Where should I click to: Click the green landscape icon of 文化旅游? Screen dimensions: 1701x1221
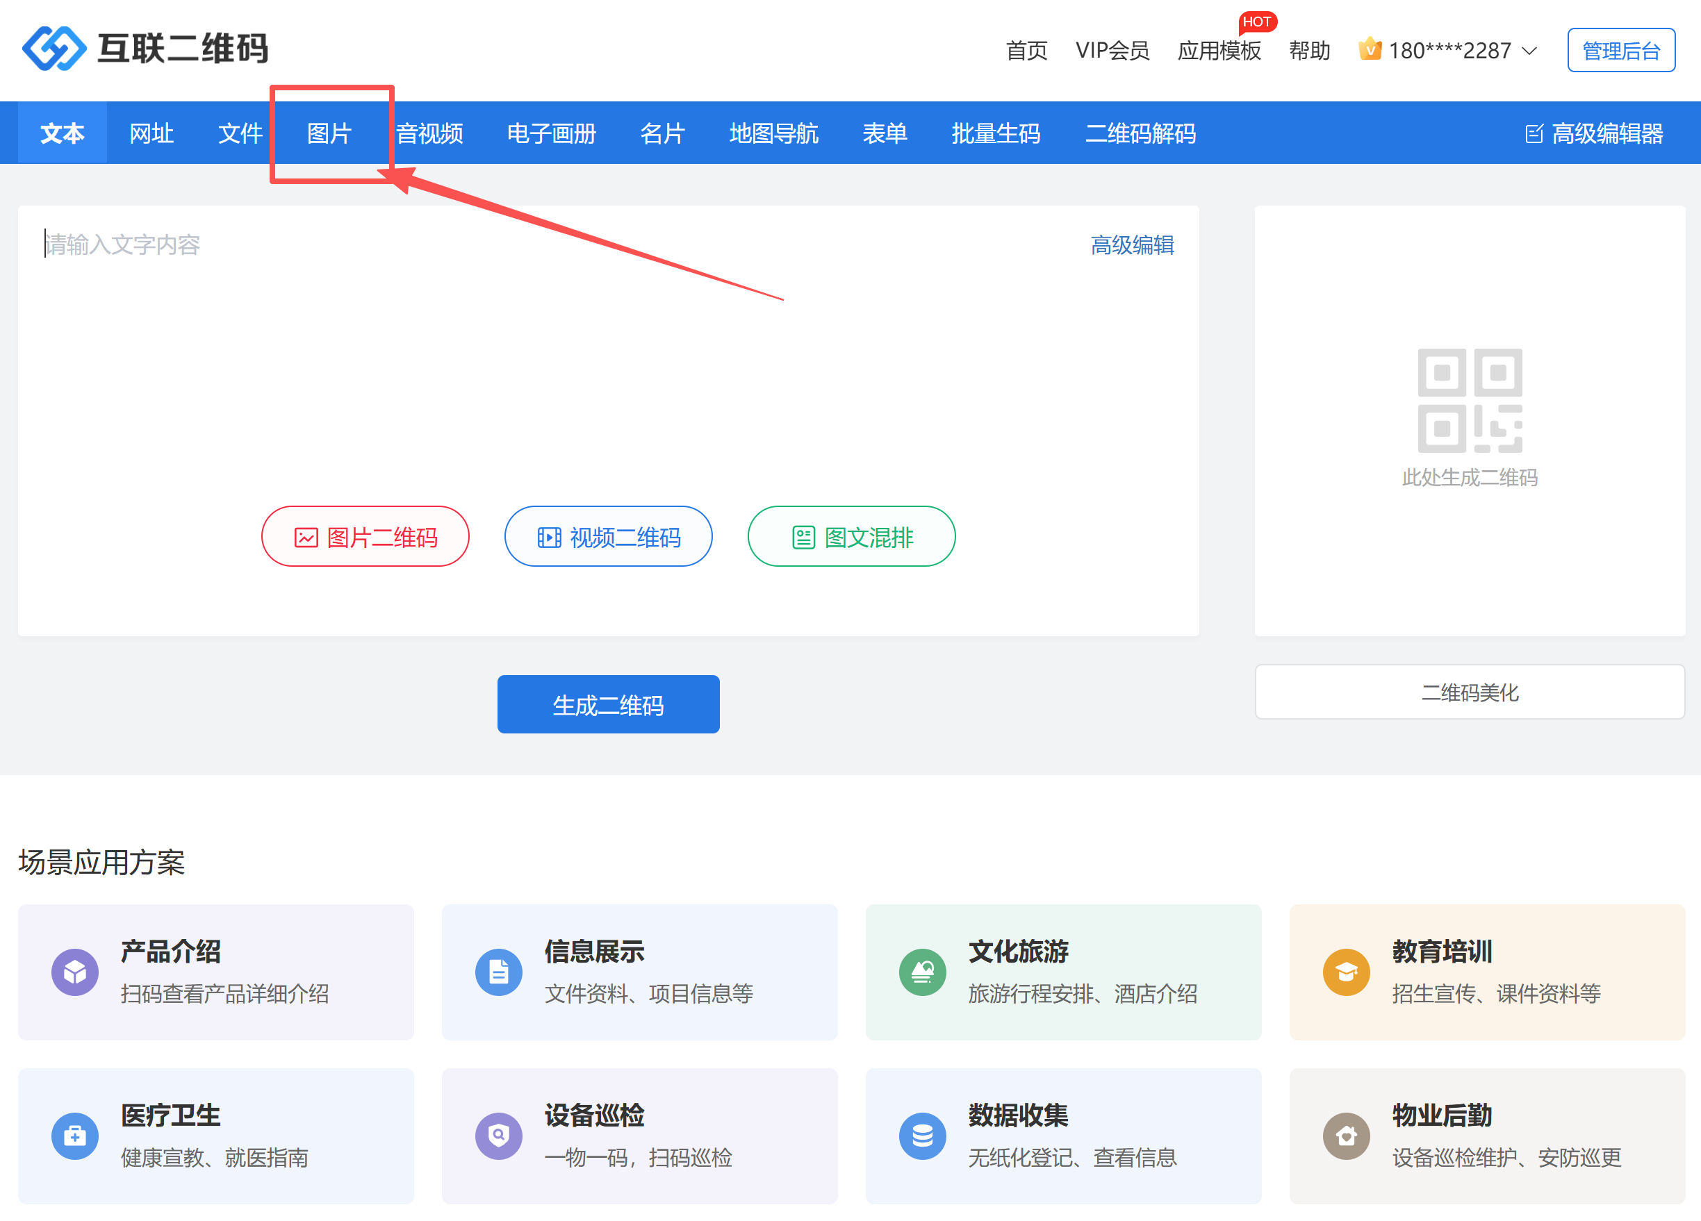(923, 972)
